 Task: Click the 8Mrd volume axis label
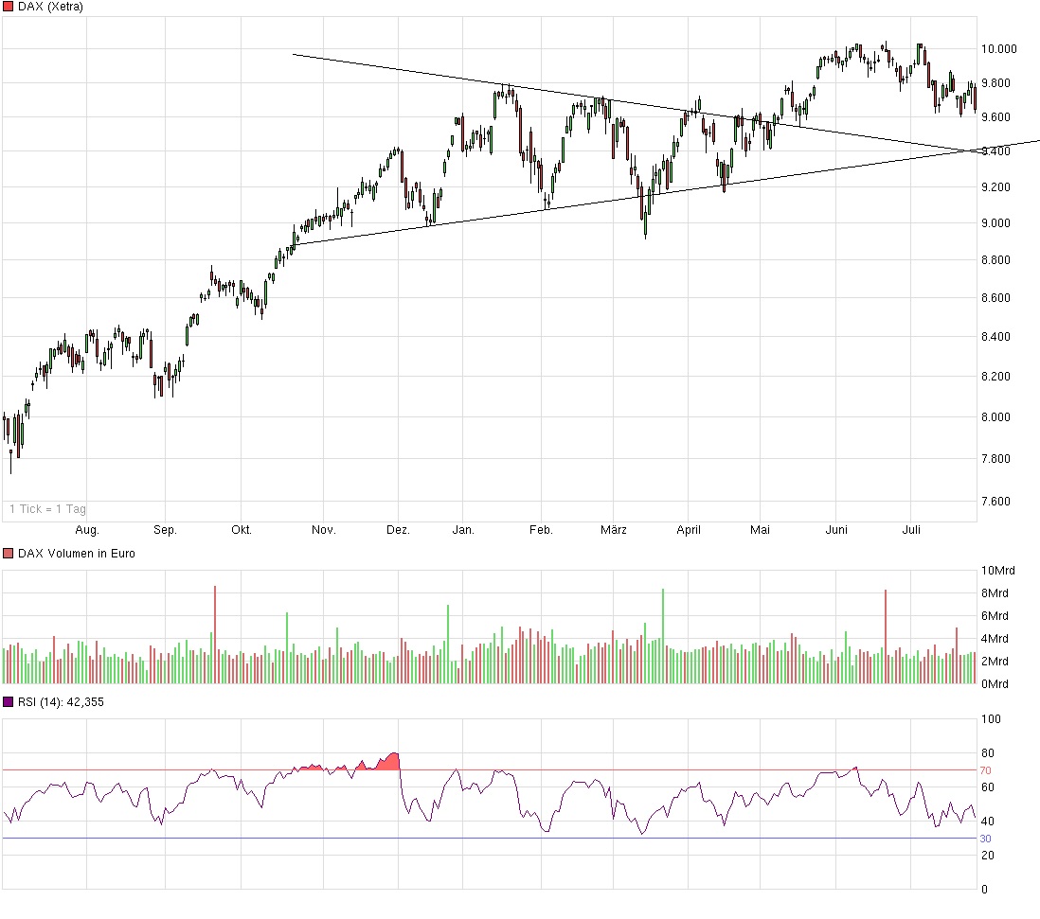[x=995, y=593]
